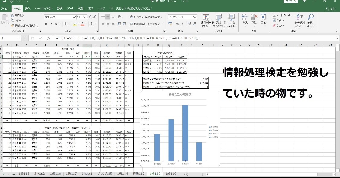
Task: Click the text orientation icon
Action: coord(119,17)
